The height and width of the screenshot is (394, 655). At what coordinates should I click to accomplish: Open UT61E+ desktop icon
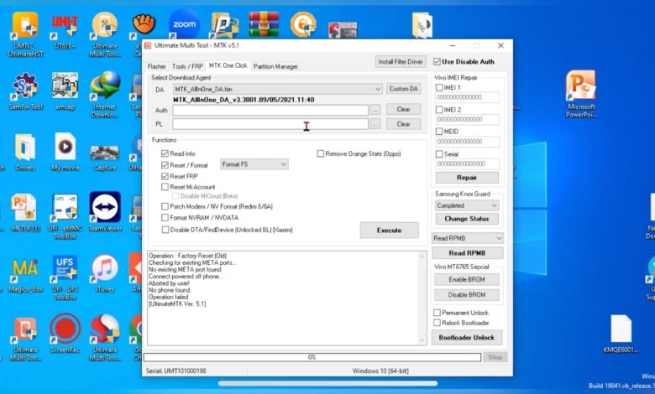(65, 31)
